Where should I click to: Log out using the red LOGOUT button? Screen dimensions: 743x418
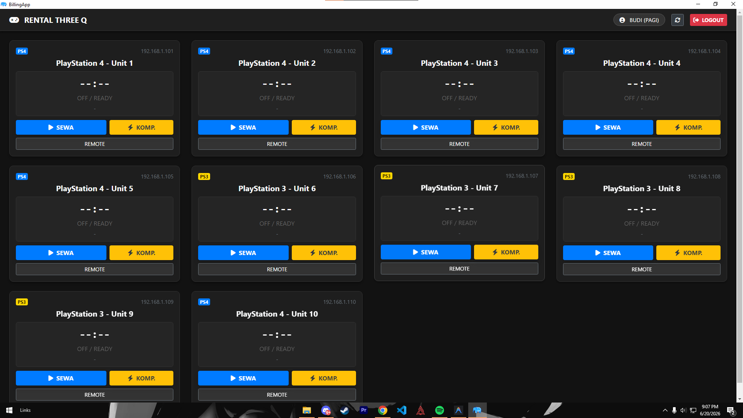(708, 20)
